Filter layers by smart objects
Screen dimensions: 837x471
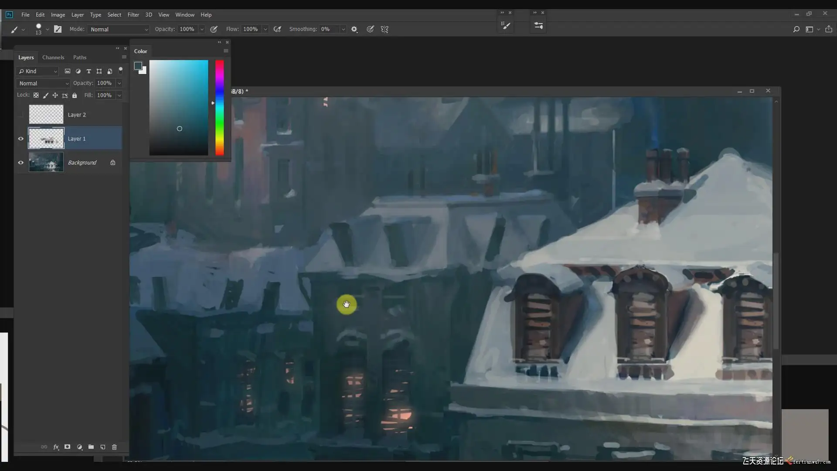110,71
